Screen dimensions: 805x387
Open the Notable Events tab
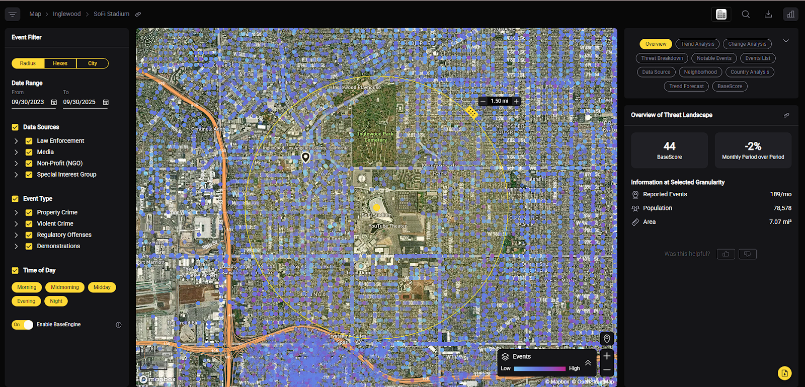point(714,58)
